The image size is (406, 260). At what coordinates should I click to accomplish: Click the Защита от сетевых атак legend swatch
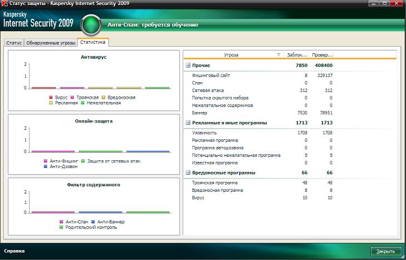pyautogui.click(x=83, y=161)
